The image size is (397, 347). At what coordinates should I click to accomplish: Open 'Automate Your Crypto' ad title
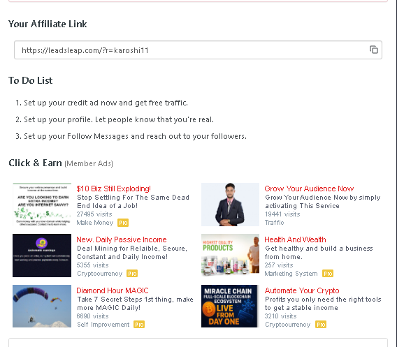(302, 290)
